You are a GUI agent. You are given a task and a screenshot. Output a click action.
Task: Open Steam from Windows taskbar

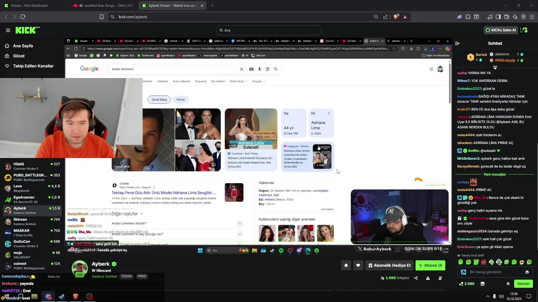[62, 297]
